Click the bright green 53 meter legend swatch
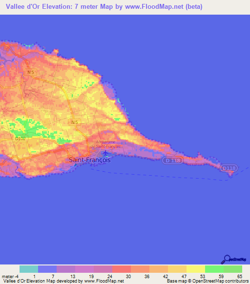This screenshot has height=284, width=250. click(x=214, y=269)
